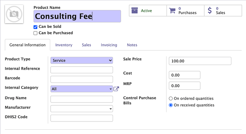
Task: Open the Invoicing tab
Action: [x=109, y=45]
